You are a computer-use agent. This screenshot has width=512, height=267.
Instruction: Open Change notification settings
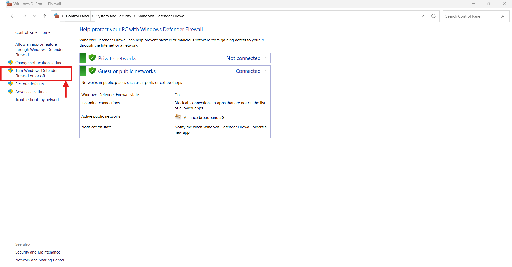pyautogui.click(x=40, y=63)
